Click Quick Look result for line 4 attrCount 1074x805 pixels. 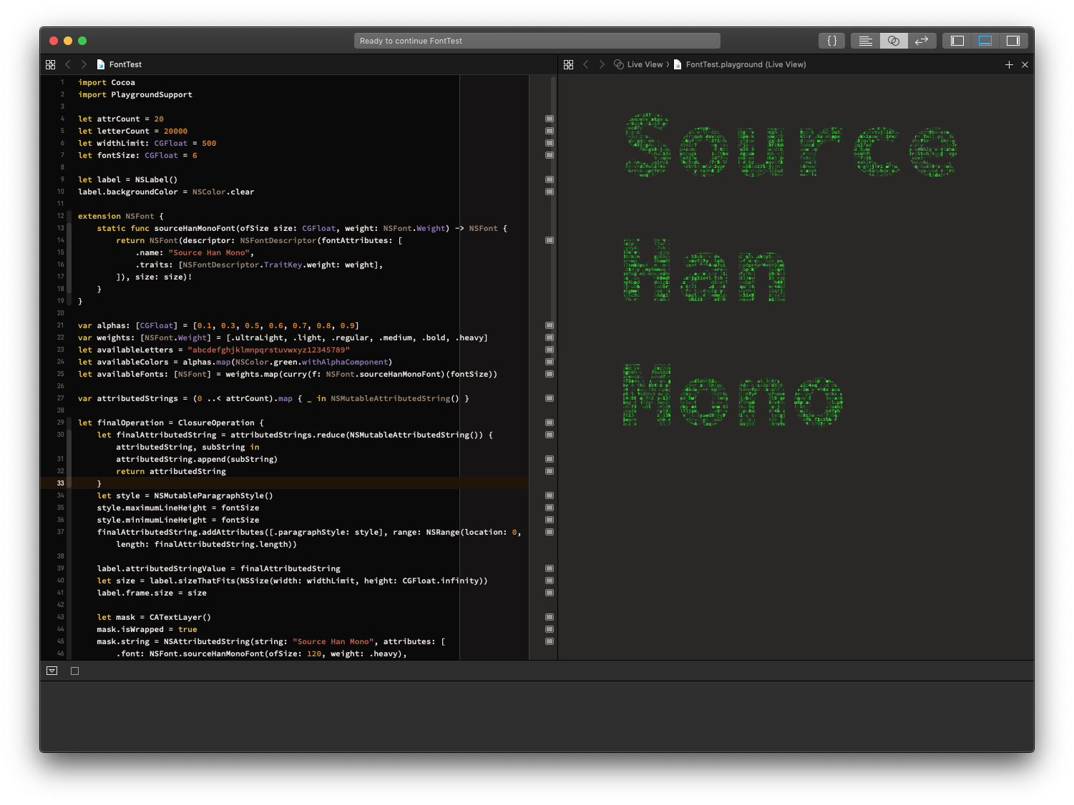(x=550, y=119)
